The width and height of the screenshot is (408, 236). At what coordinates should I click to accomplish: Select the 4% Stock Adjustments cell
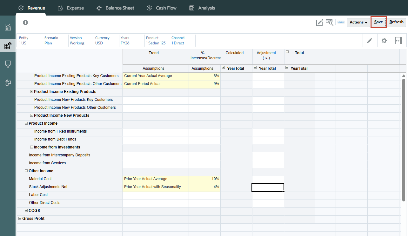[205, 187]
